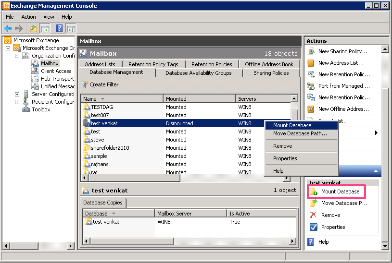The image size is (392, 263).
Task: Switch to Database Availability Groups tab
Action: (x=199, y=73)
